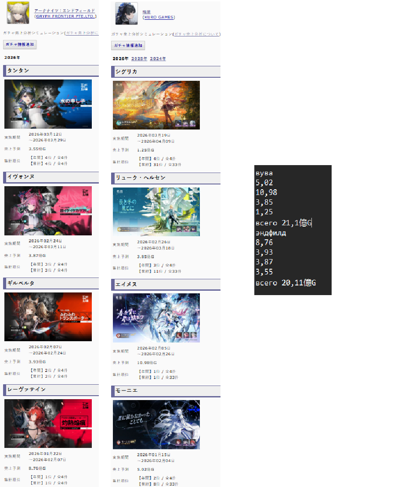Switch to the 2025年 year tab

click(x=139, y=59)
